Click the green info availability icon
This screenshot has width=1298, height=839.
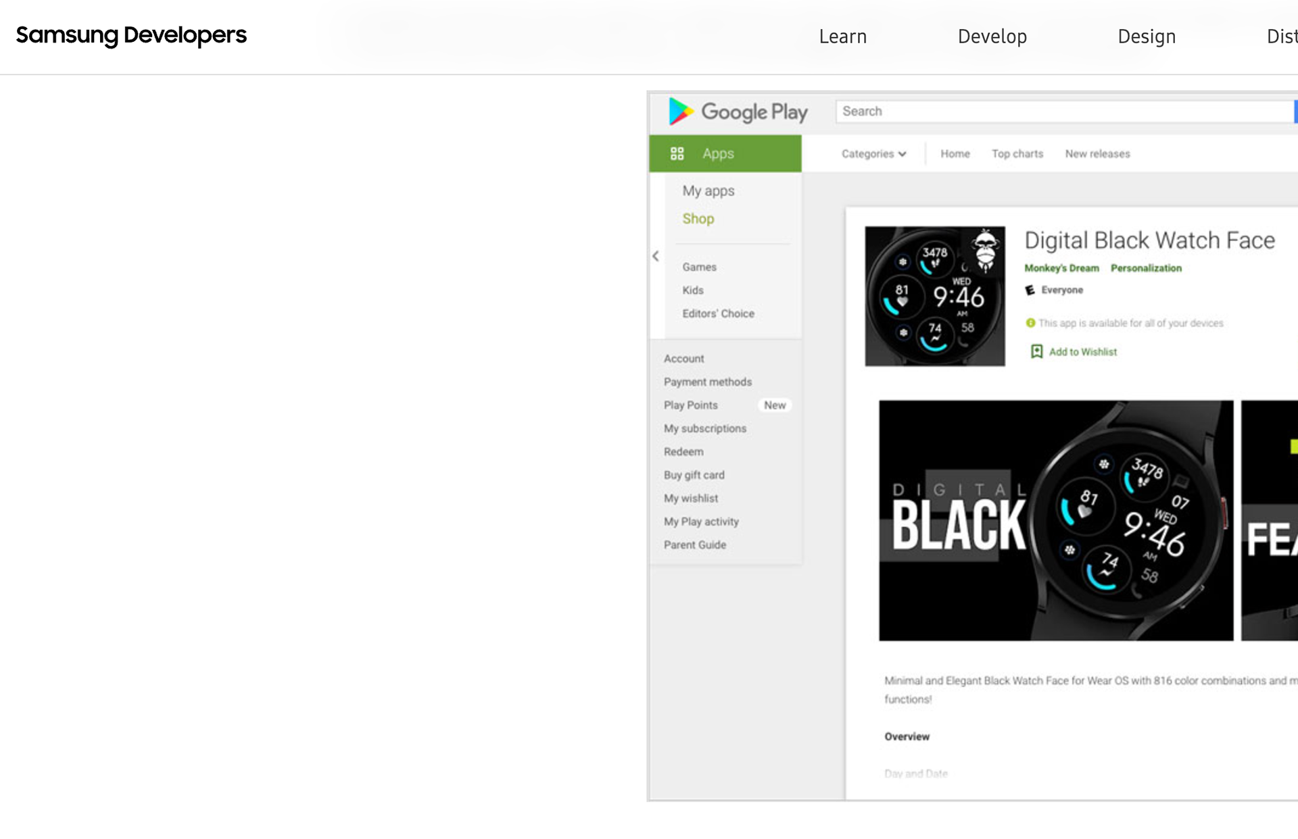point(1030,323)
